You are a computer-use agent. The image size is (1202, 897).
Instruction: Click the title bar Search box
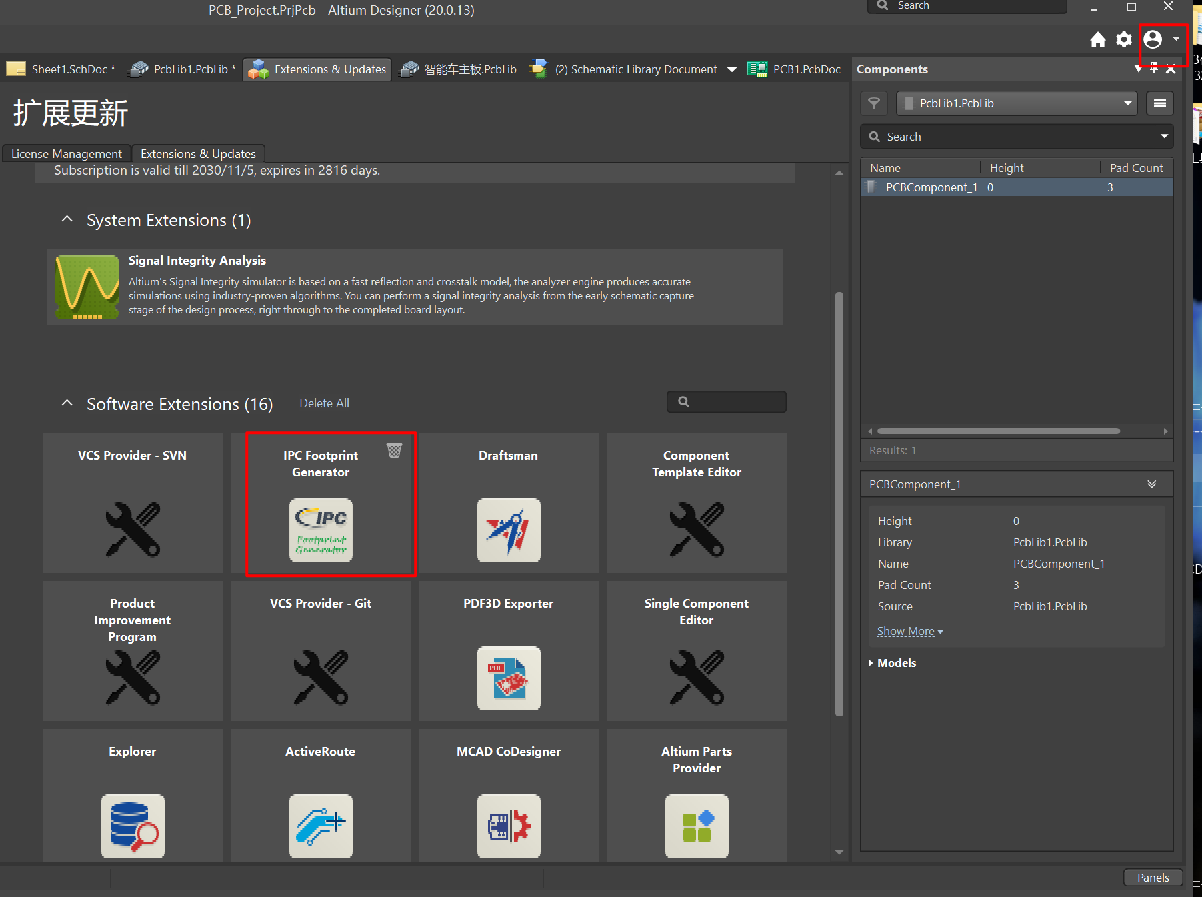tap(967, 6)
